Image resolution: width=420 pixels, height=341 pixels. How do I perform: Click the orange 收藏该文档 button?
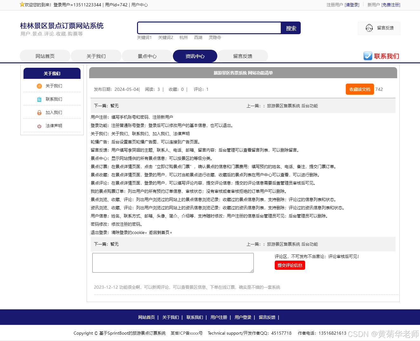click(360, 89)
